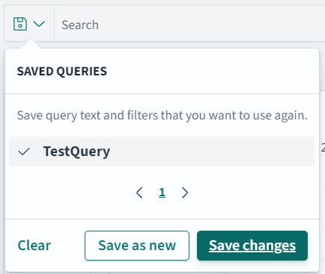Click the underlined Save changes text
The width and height of the screenshot is (325, 274).
[x=252, y=246]
